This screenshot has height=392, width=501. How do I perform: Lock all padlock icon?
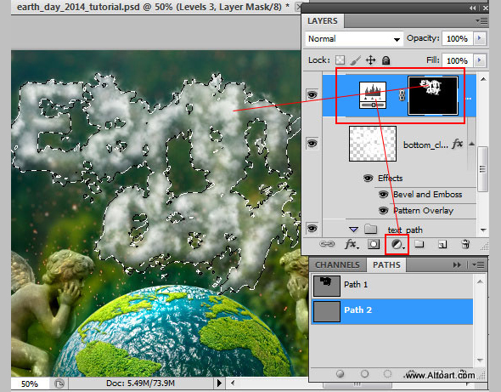pyautogui.click(x=386, y=60)
